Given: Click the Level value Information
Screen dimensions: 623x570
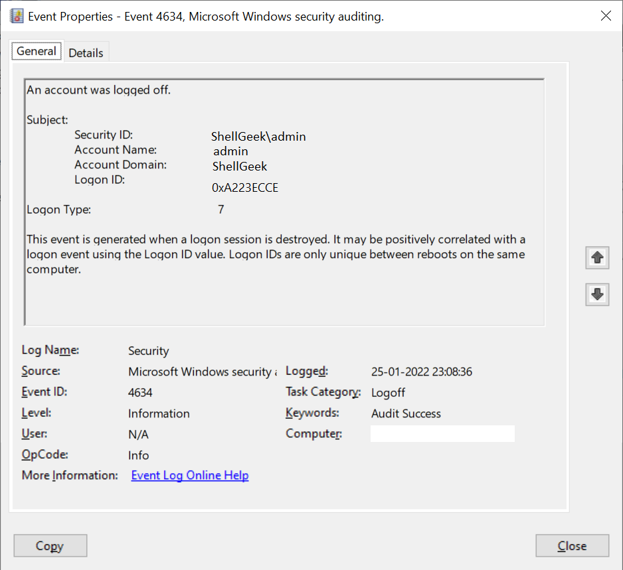Looking at the screenshot, I should (159, 413).
